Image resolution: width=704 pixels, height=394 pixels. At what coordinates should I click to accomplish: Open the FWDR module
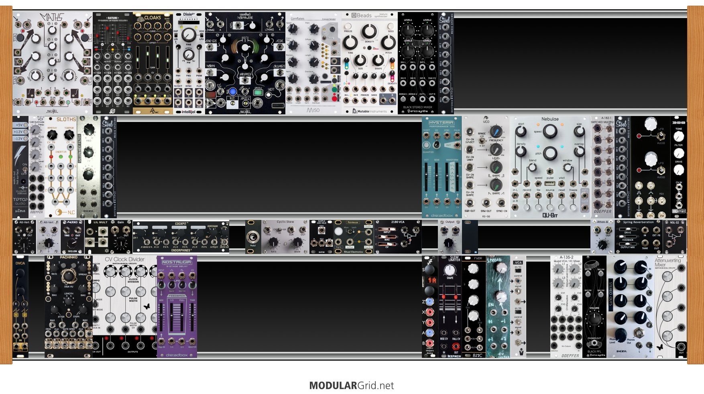[474, 307]
